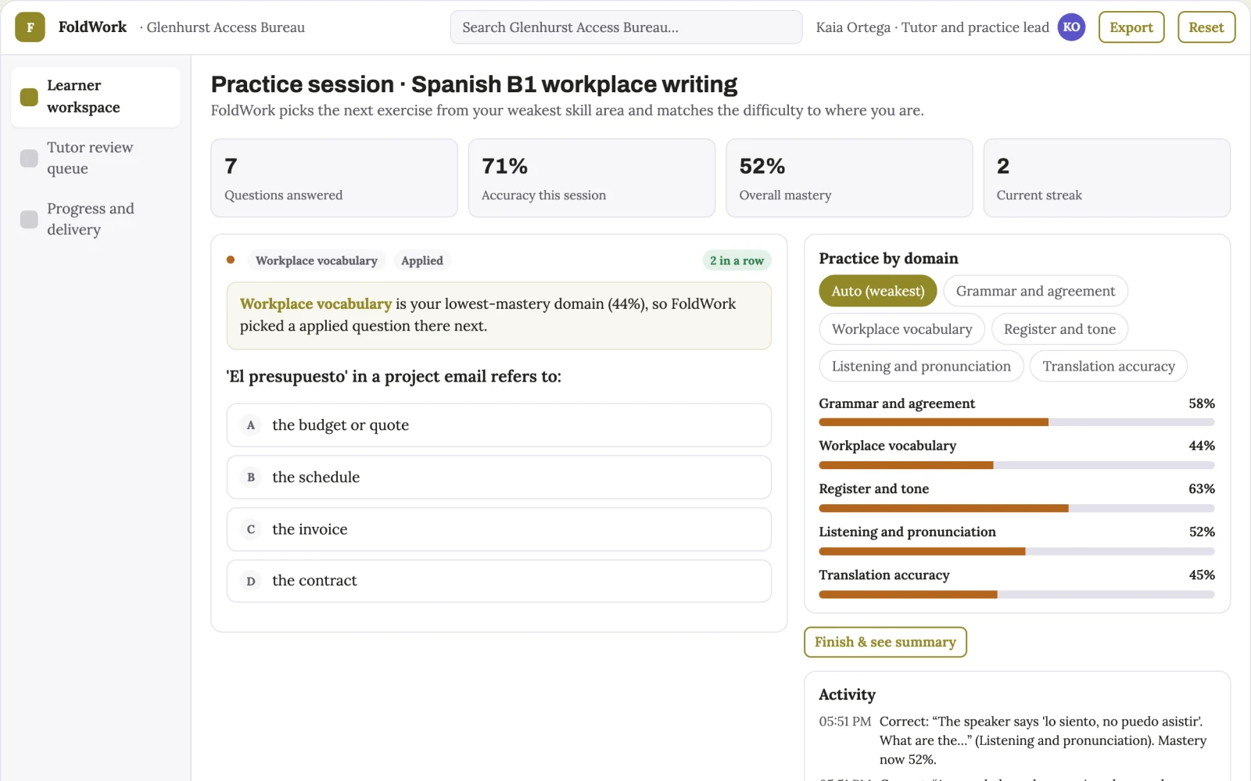Click the '2 in a row' streak badge
The image size is (1251, 781).
737,260
